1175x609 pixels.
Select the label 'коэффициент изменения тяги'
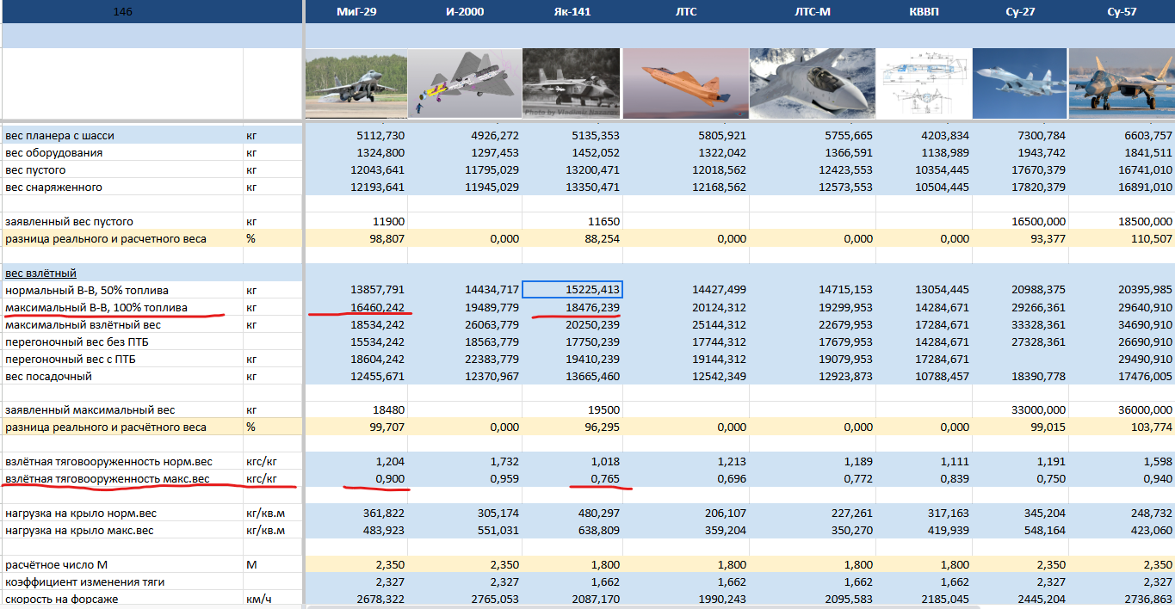(84, 582)
